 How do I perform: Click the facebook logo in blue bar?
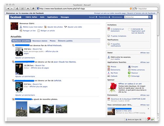coord(16,17)
